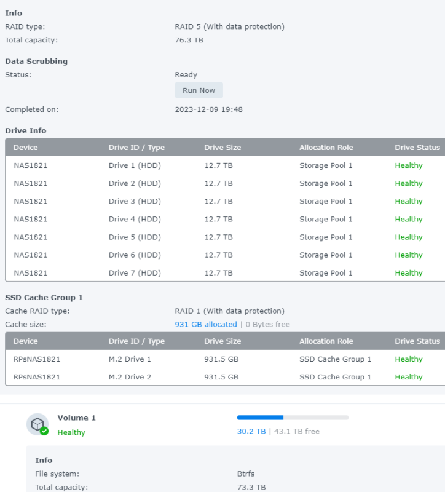Image resolution: width=445 pixels, height=492 pixels.
Task: Click the 43.1 TB free text
Action: coord(297,432)
